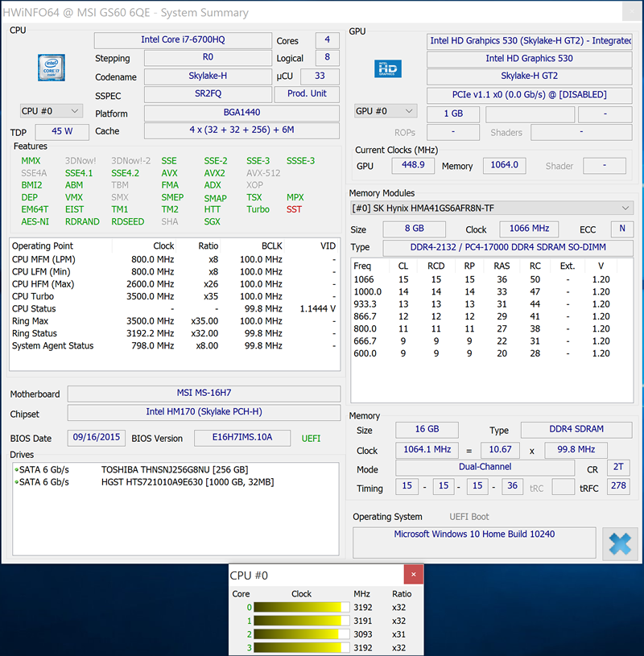Open the CPU #0 selector dropdown

(x=51, y=111)
